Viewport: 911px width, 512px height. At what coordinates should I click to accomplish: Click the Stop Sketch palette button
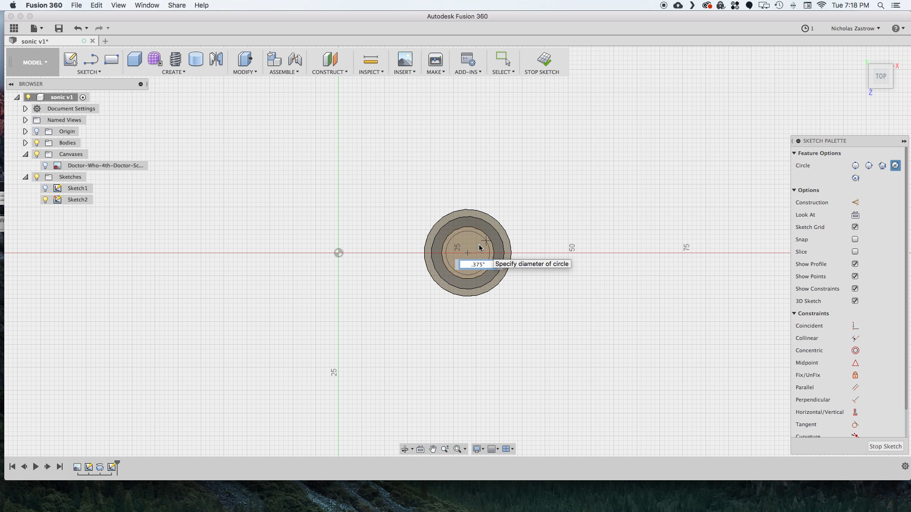(885, 446)
